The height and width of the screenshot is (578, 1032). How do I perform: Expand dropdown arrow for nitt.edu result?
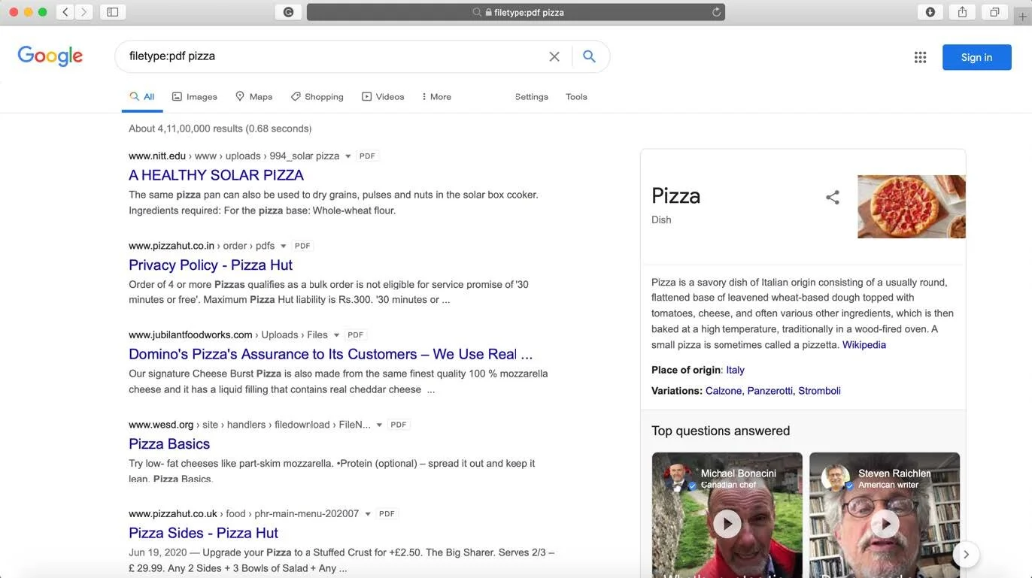(x=348, y=156)
